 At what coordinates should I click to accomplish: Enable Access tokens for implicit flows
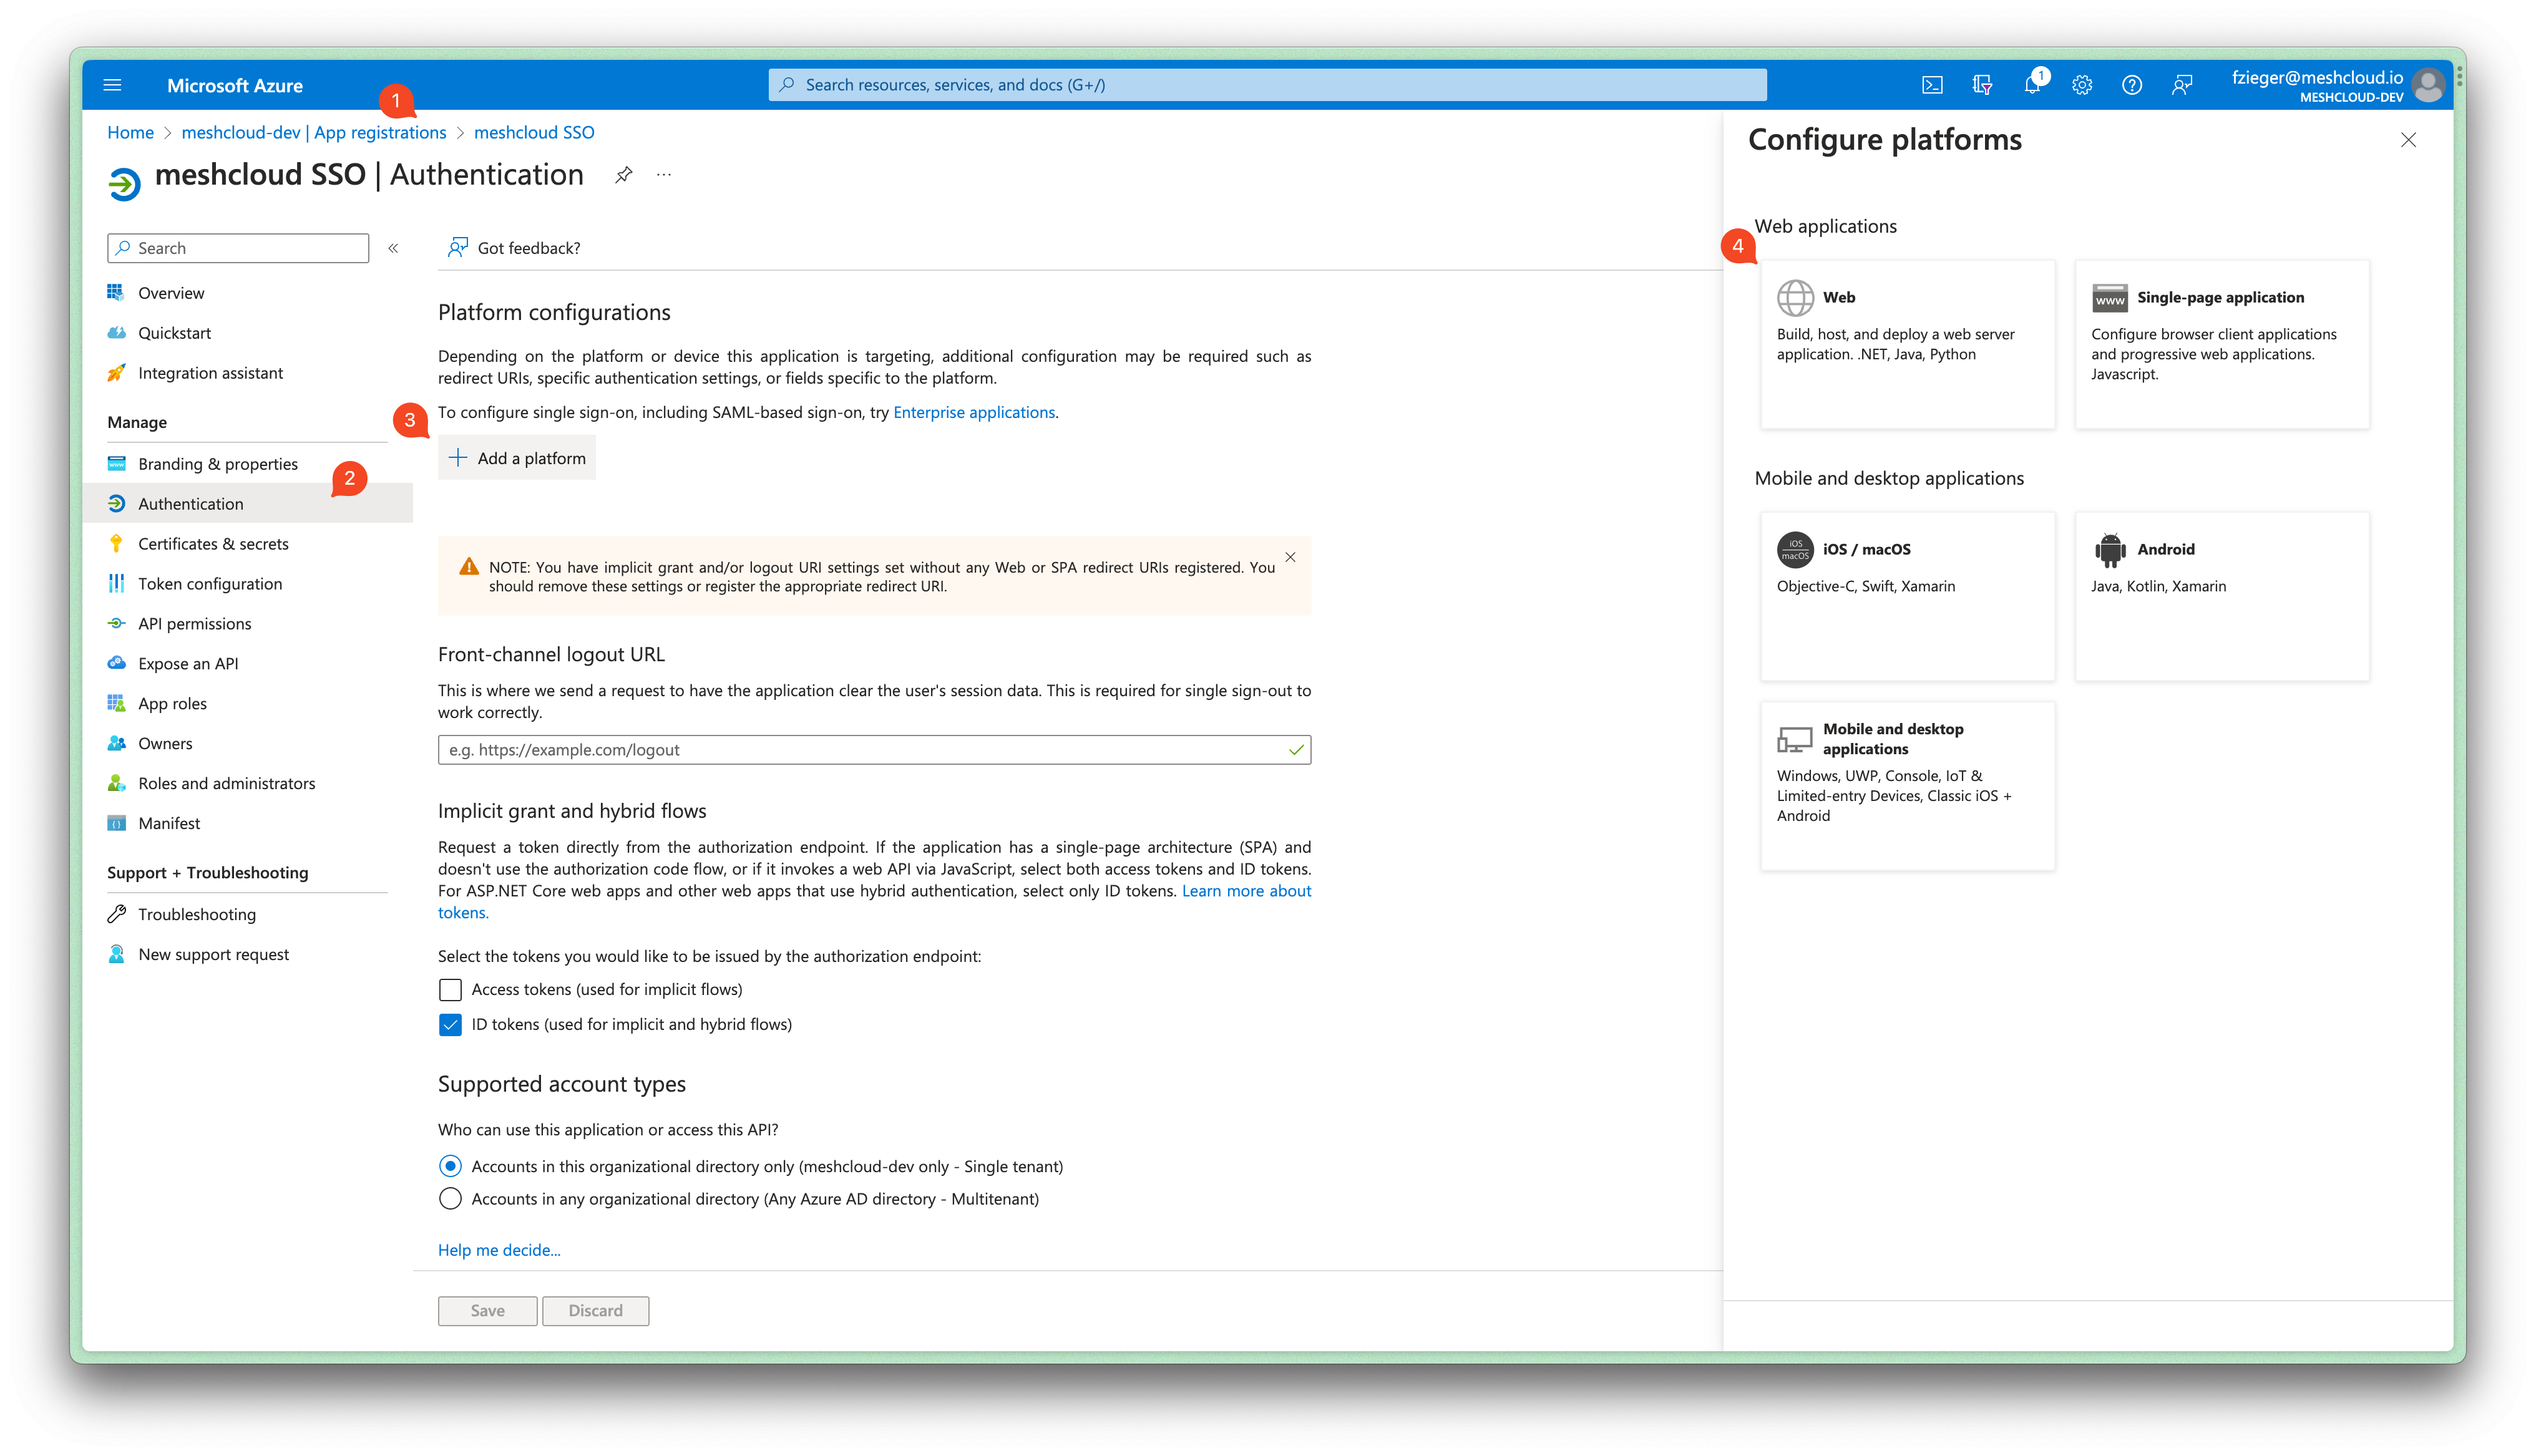click(x=450, y=989)
